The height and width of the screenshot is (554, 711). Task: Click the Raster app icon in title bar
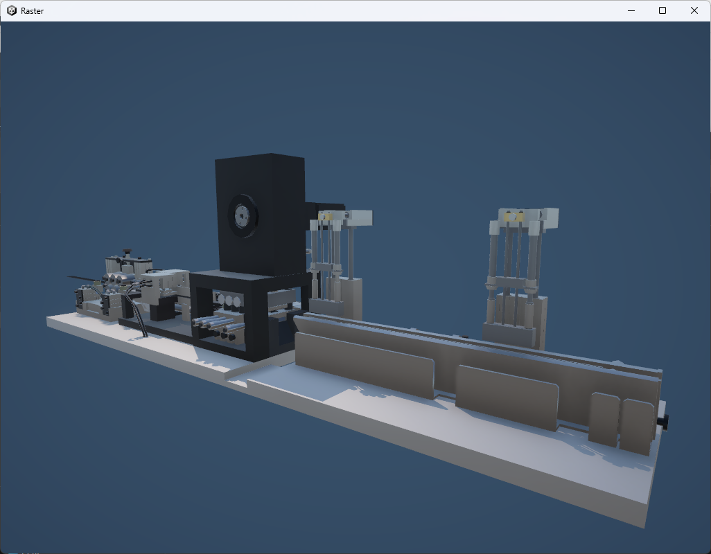point(12,10)
